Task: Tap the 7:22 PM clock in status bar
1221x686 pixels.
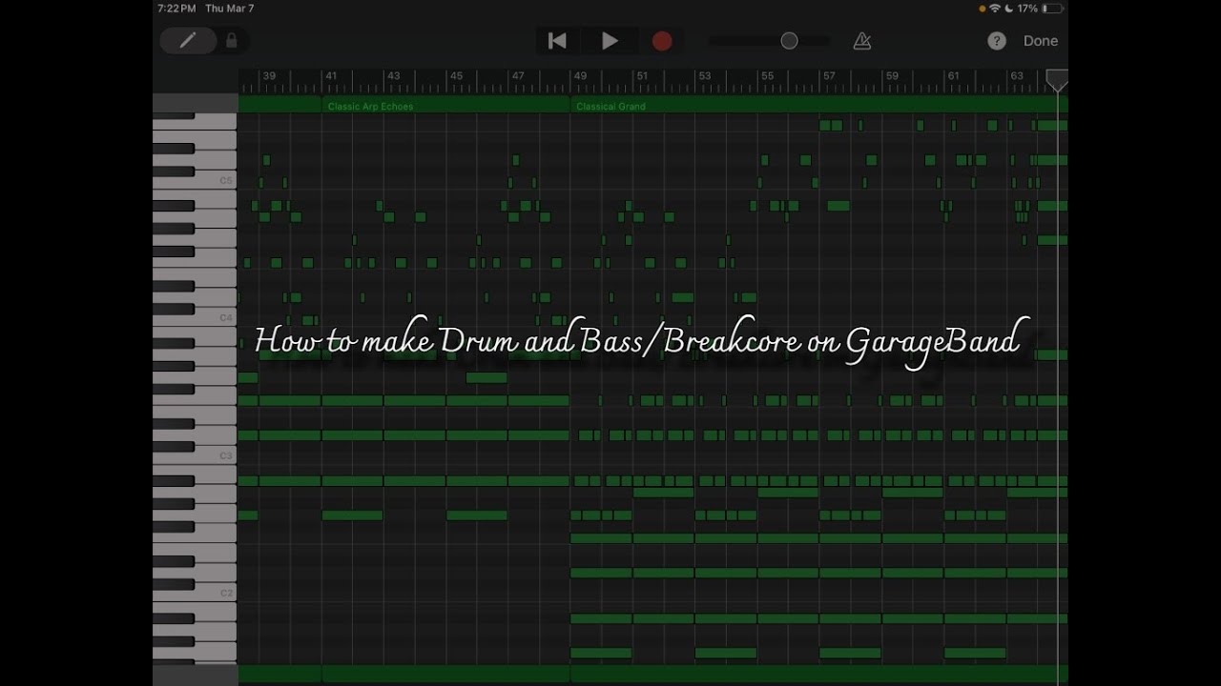Action: (176, 9)
